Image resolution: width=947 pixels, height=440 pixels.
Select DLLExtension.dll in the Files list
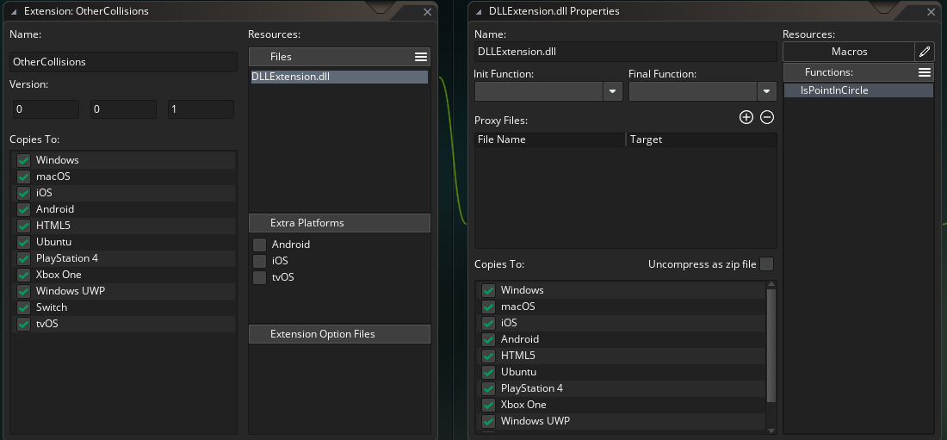339,77
